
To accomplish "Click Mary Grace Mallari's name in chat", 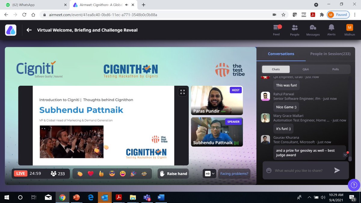I will pyautogui.click(x=288, y=116).
